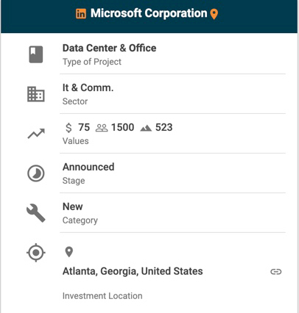Open the chain link icon next to address
299x313 pixels.
[276, 272]
